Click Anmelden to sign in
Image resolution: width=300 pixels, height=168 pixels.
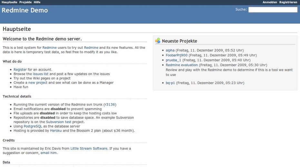point(270,2)
